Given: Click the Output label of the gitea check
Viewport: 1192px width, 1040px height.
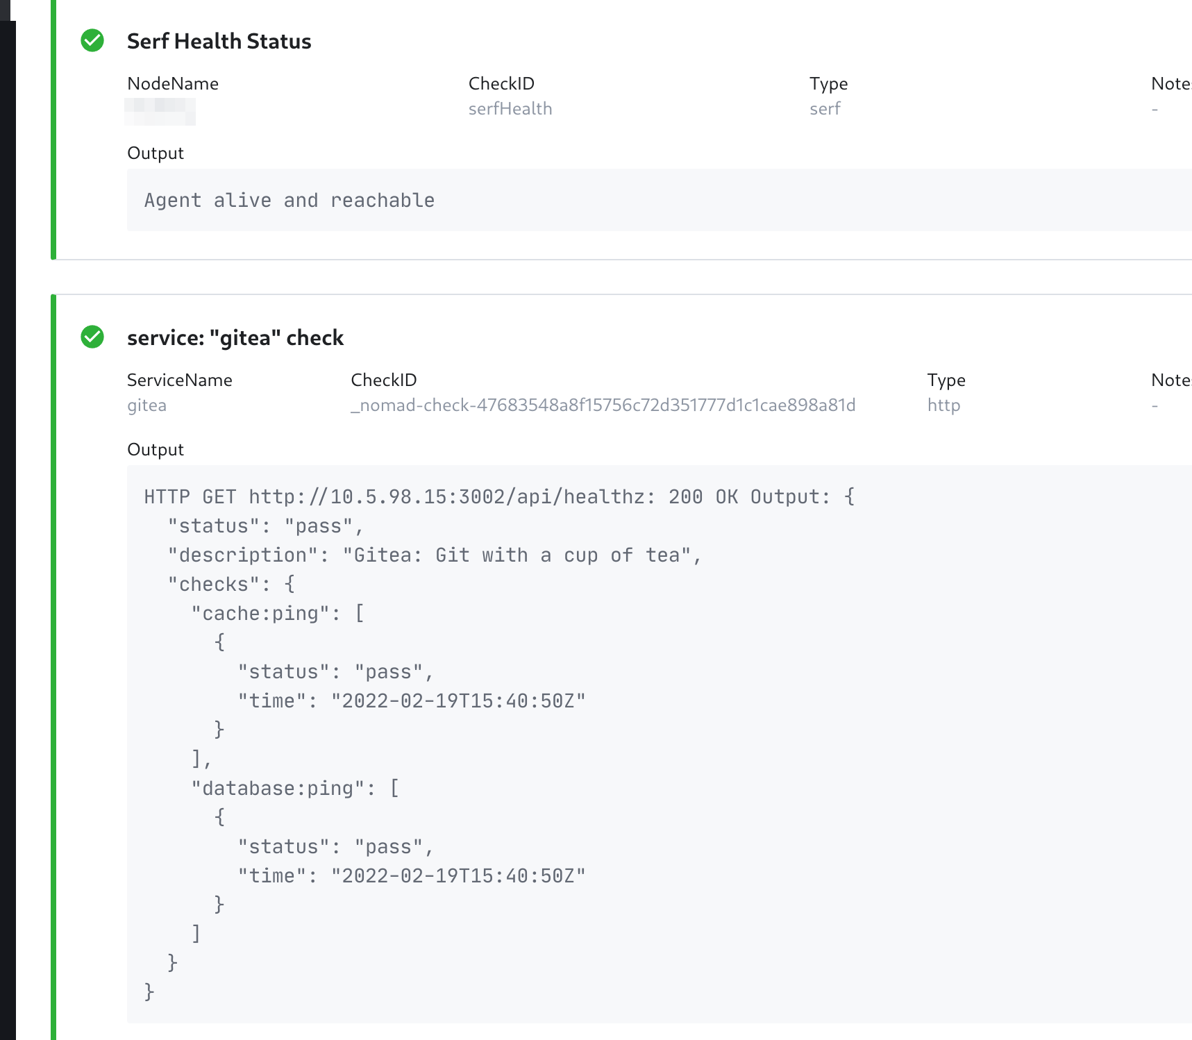Looking at the screenshot, I should coord(156,450).
